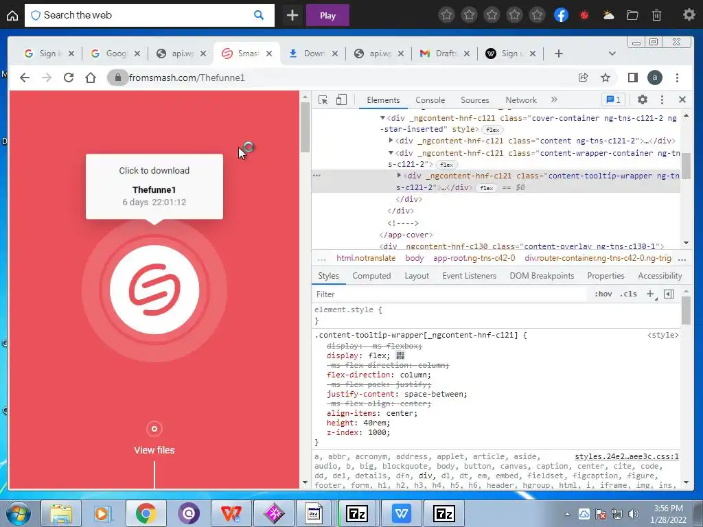Switch to Event Listeners tab

click(x=469, y=276)
